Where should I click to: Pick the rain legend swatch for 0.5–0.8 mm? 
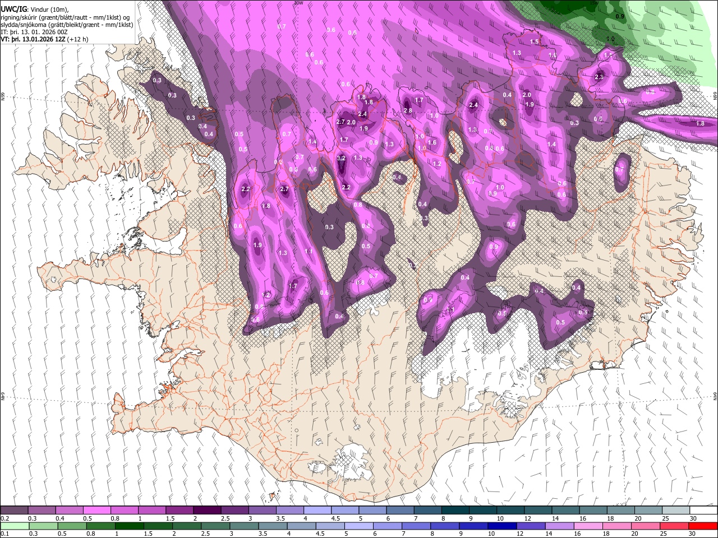click(72, 526)
